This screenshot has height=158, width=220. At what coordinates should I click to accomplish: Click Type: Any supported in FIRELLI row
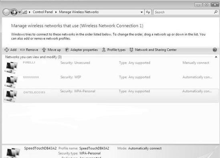tap(135, 63)
